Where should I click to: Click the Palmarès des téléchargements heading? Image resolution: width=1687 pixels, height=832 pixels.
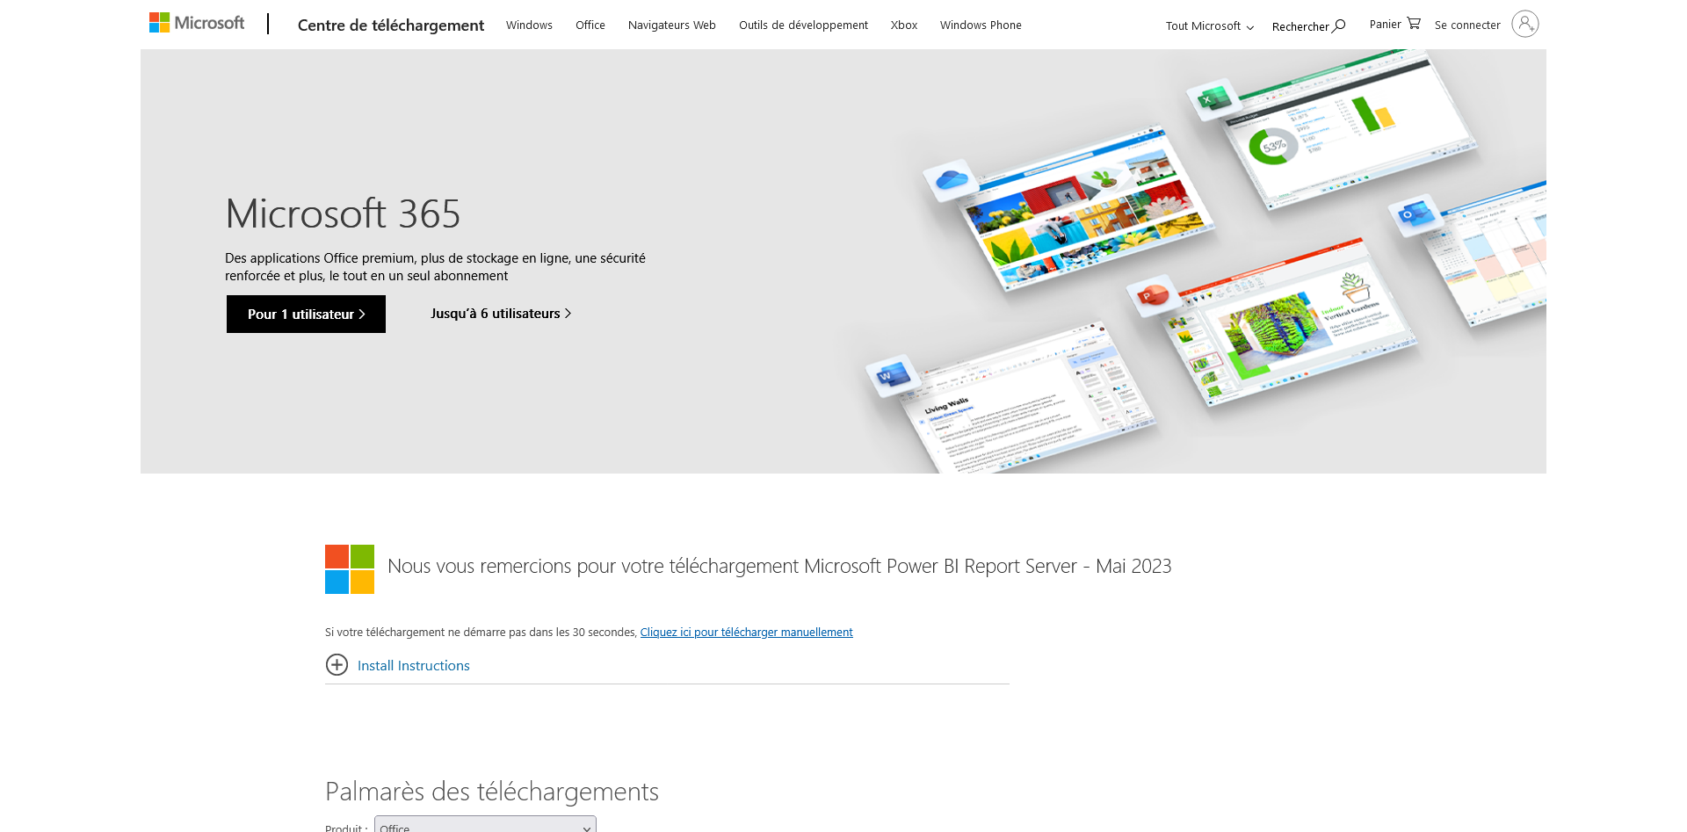tap(492, 792)
